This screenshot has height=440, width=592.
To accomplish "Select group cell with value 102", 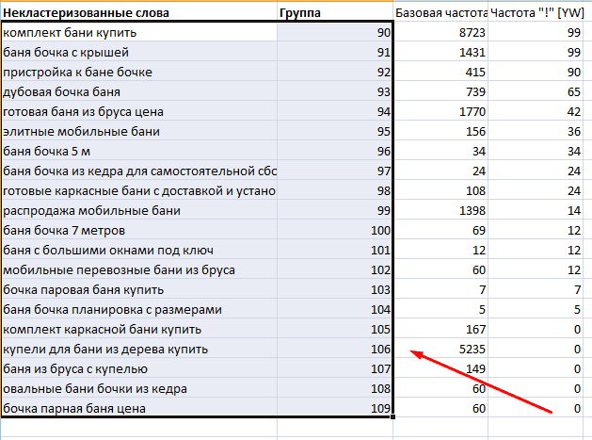I will (335, 269).
